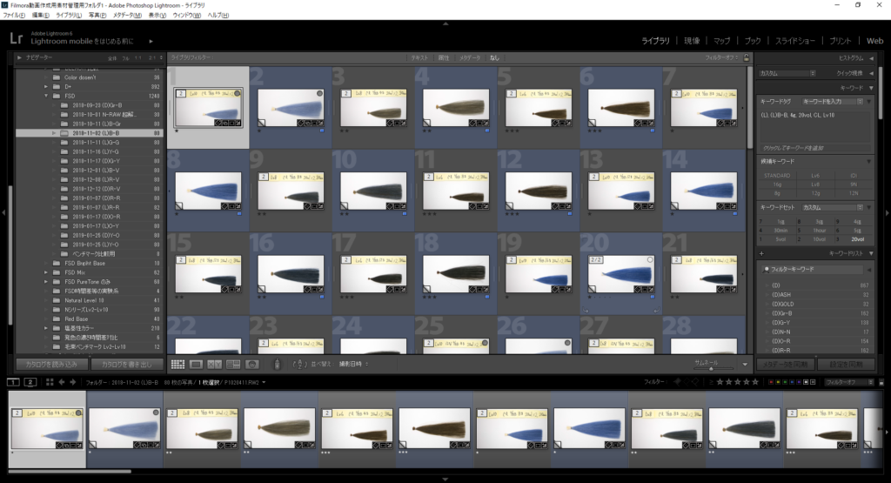Click the メタデータを同期 button
The image size is (891, 483).
point(785,364)
